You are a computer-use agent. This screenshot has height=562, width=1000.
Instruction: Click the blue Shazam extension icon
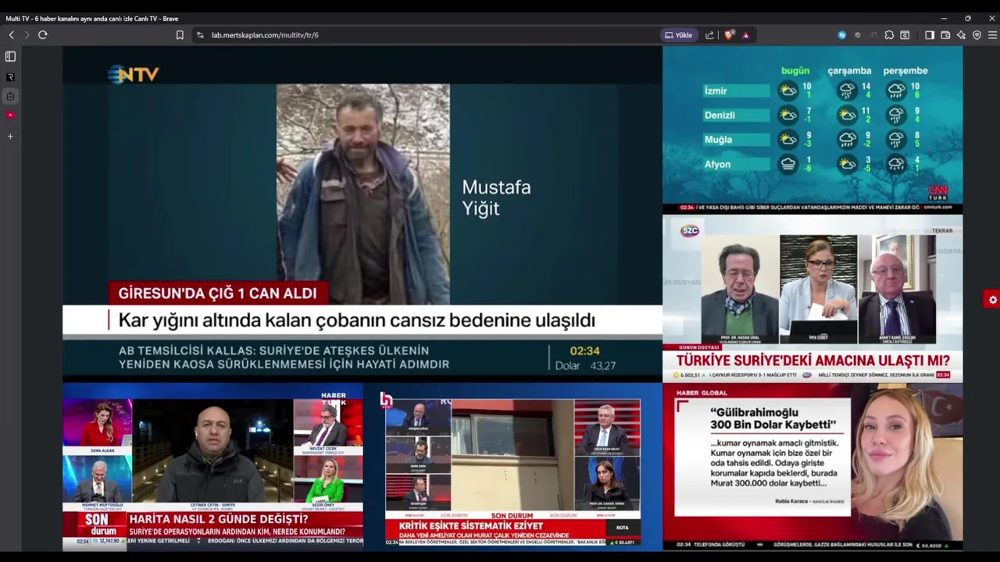pos(841,35)
